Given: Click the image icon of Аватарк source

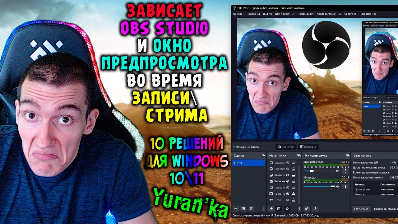Looking at the screenshot, I should [x=271, y=175].
